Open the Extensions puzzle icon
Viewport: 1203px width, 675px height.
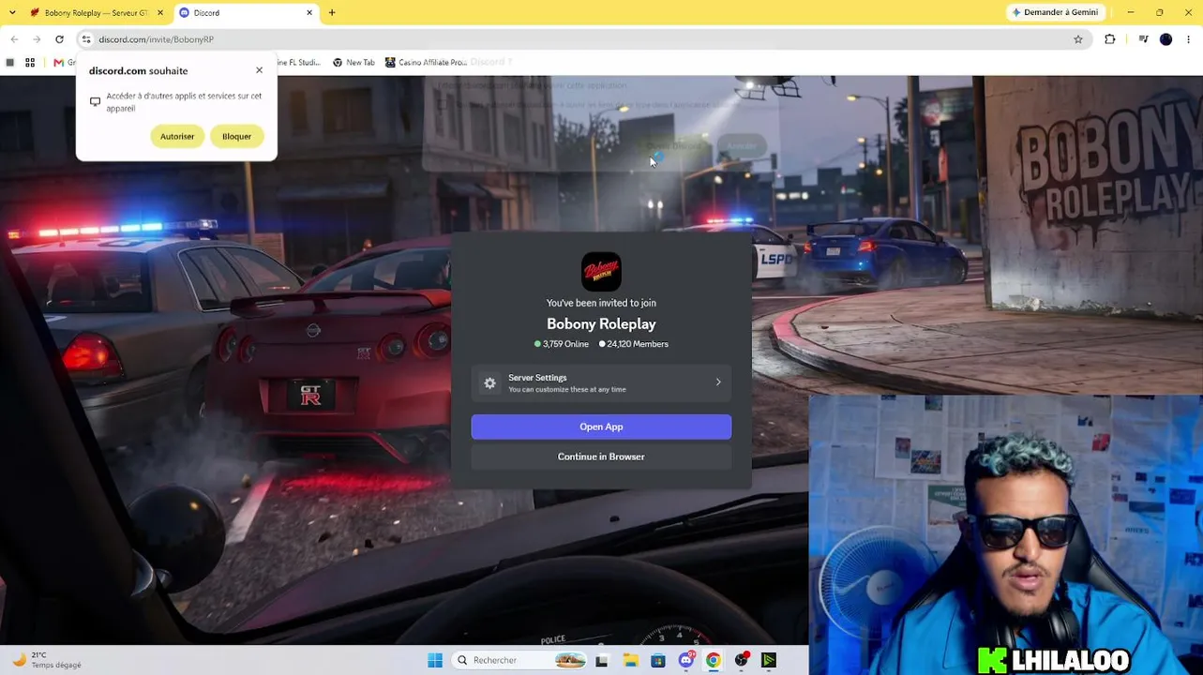[x=1110, y=39]
